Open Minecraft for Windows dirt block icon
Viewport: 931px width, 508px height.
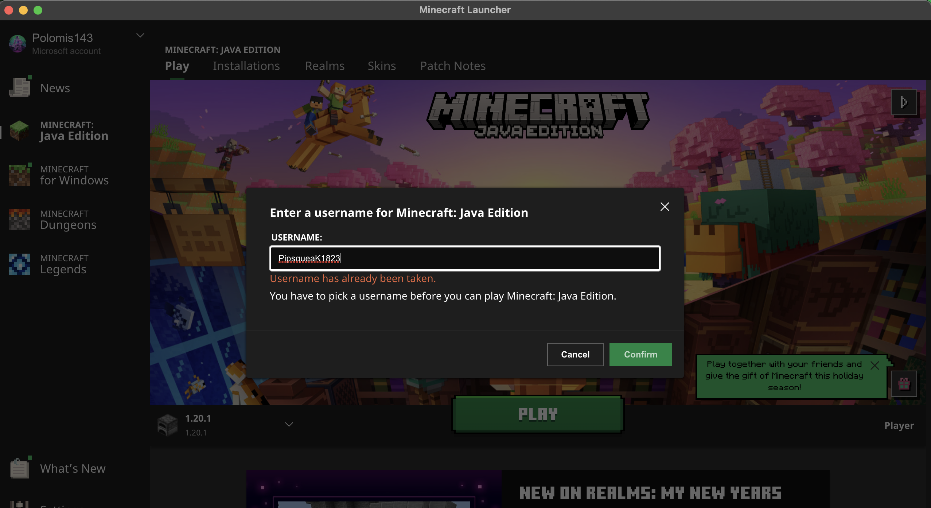coord(19,175)
